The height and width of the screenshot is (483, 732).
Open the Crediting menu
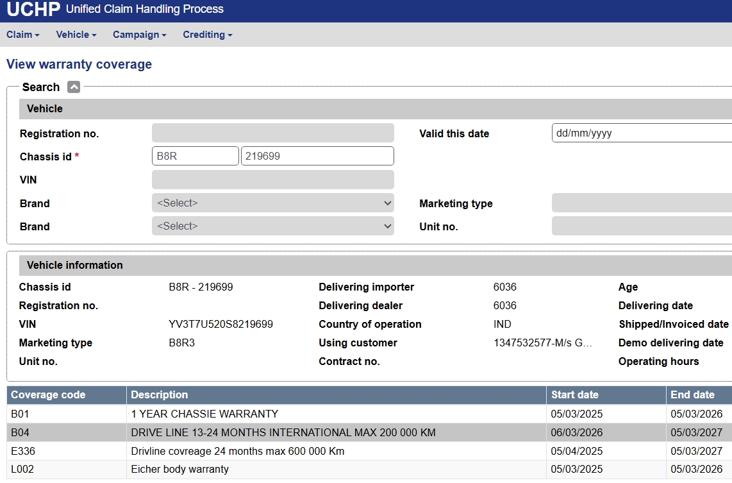208,35
